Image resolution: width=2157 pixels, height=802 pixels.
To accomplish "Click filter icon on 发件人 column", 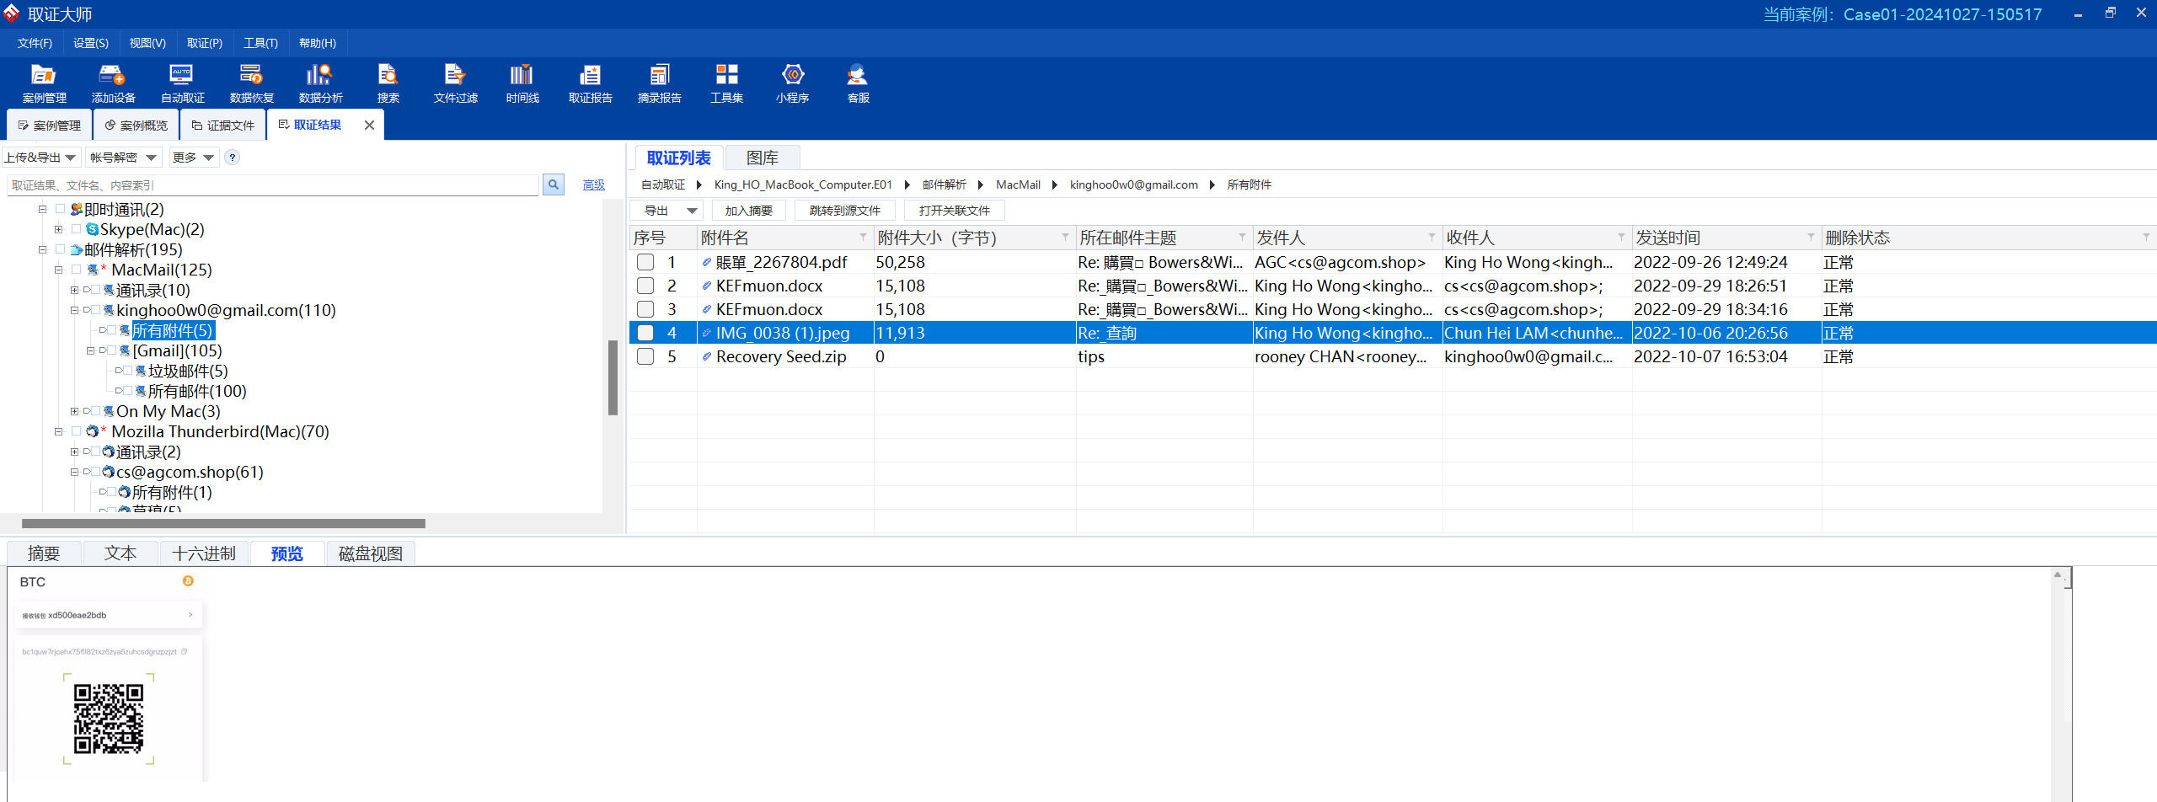I will coord(1432,237).
